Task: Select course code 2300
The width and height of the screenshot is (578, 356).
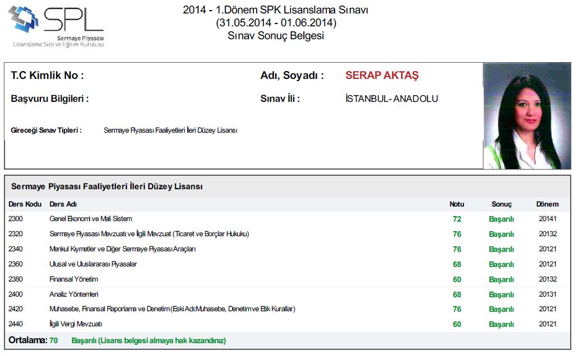Action: [16, 219]
